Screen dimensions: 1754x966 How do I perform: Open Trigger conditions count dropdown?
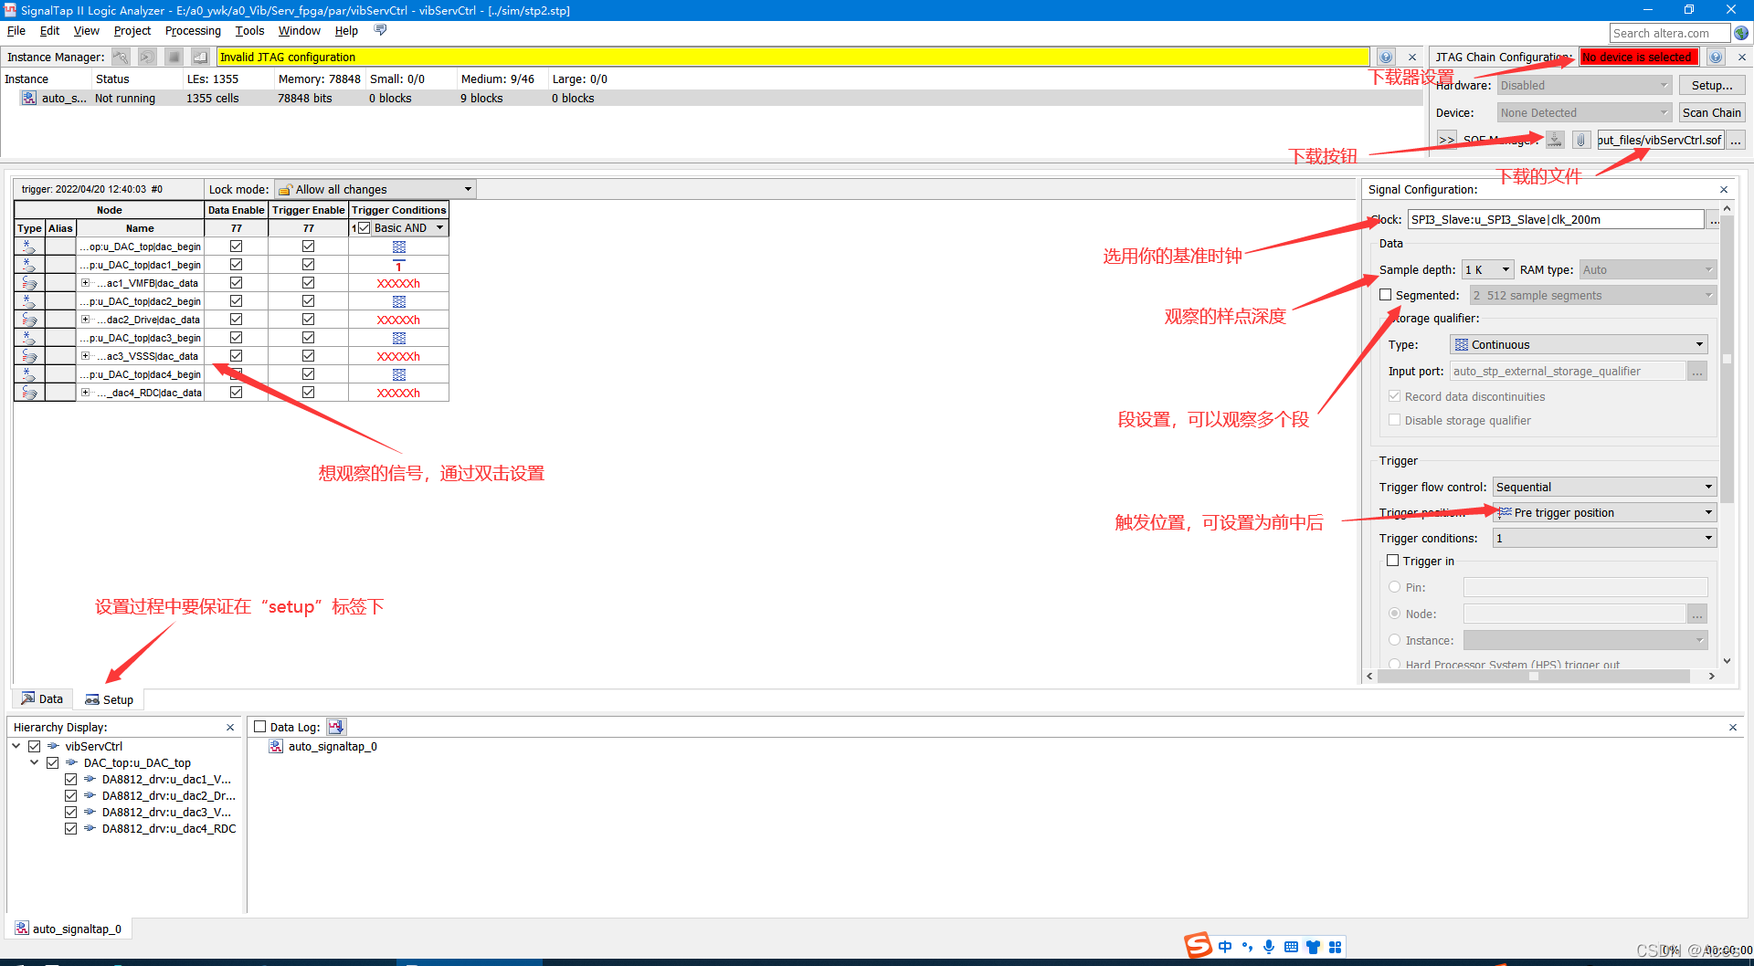1604,538
